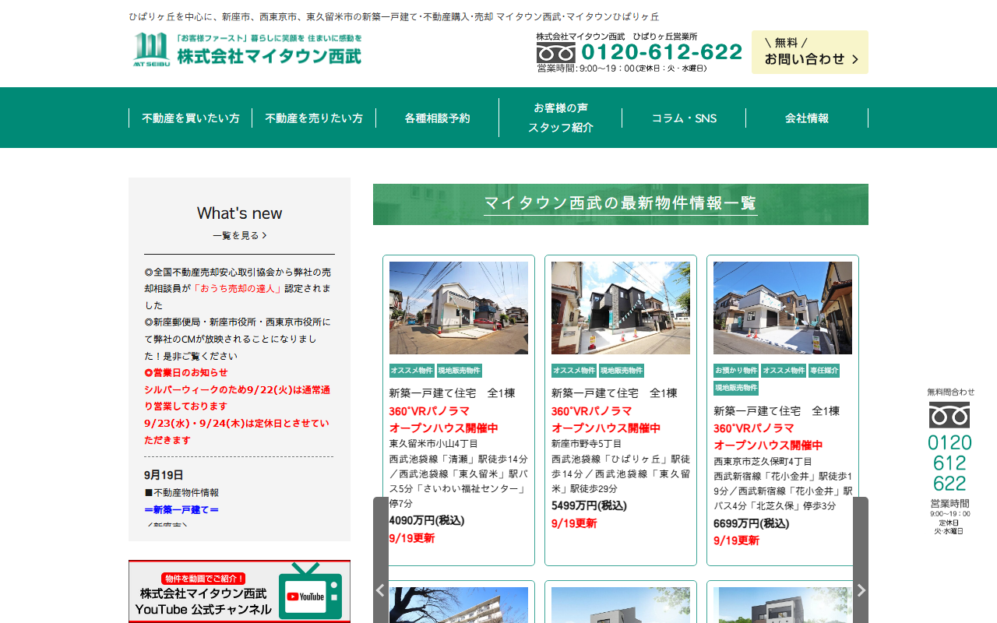Go to next slide in the property carousel
The image size is (997, 623).
point(861,590)
